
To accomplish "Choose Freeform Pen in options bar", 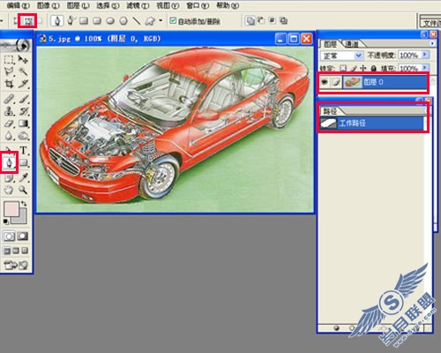I will (x=71, y=20).
